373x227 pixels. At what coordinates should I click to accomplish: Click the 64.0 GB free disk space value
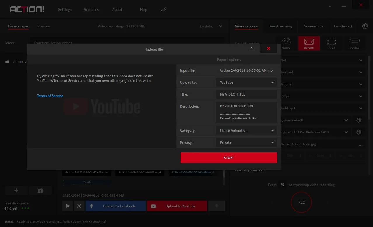click(x=11, y=209)
